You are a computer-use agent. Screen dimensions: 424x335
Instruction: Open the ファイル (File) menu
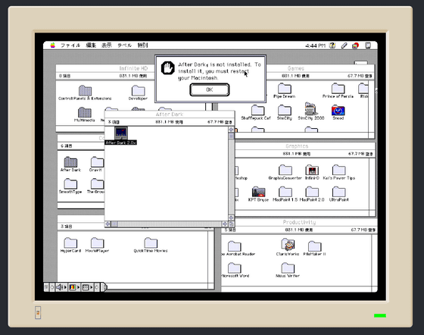pyautogui.click(x=70, y=45)
